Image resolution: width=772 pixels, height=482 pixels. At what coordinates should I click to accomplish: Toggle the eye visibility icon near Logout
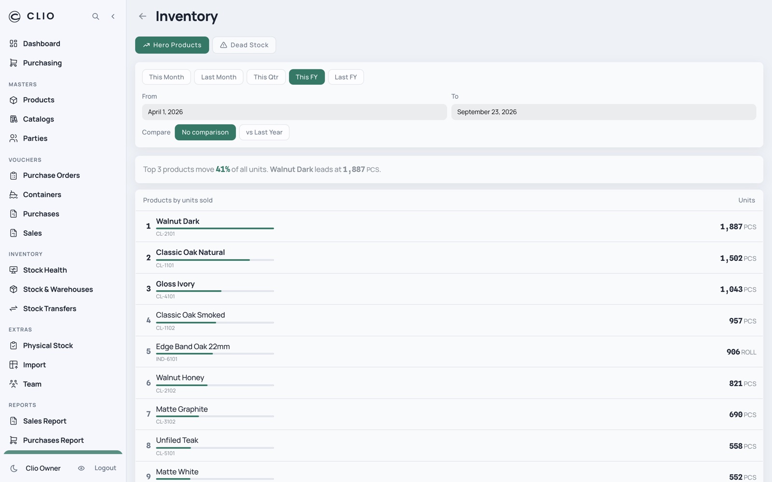81,469
